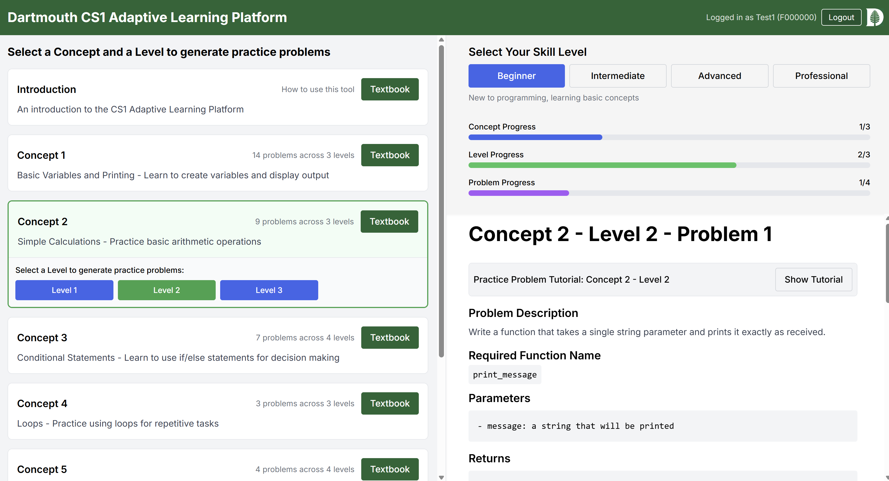Open the Textbook for Concept 4
Image resolution: width=889 pixels, height=481 pixels.
390,403
